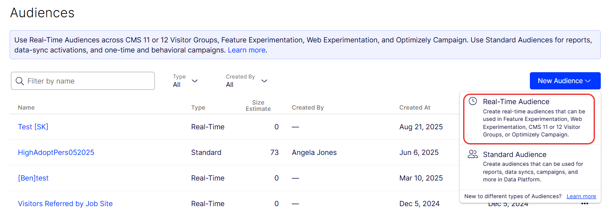Click the Created By column header

coord(308,107)
